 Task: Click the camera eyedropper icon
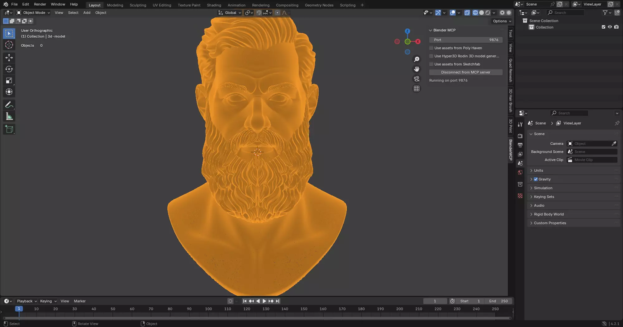point(614,143)
